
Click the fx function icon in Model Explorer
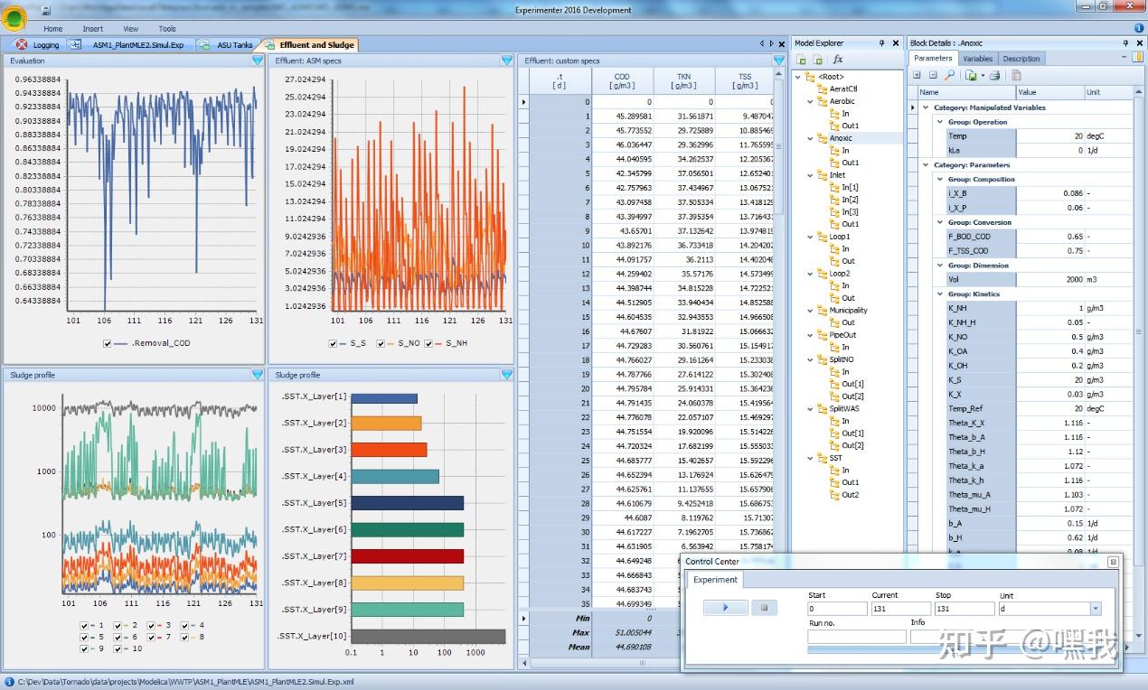pos(838,60)
